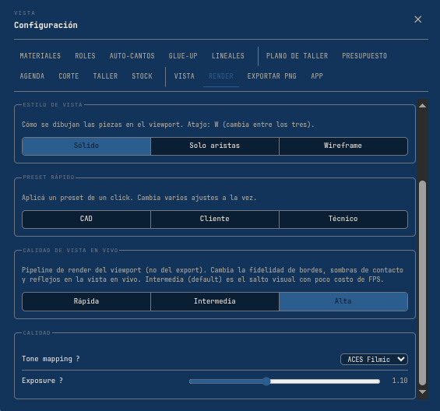Viewport: 440px width, 411px height.
Task: Open the Auto-cantos tab
Action: click(x=132, y=56)
